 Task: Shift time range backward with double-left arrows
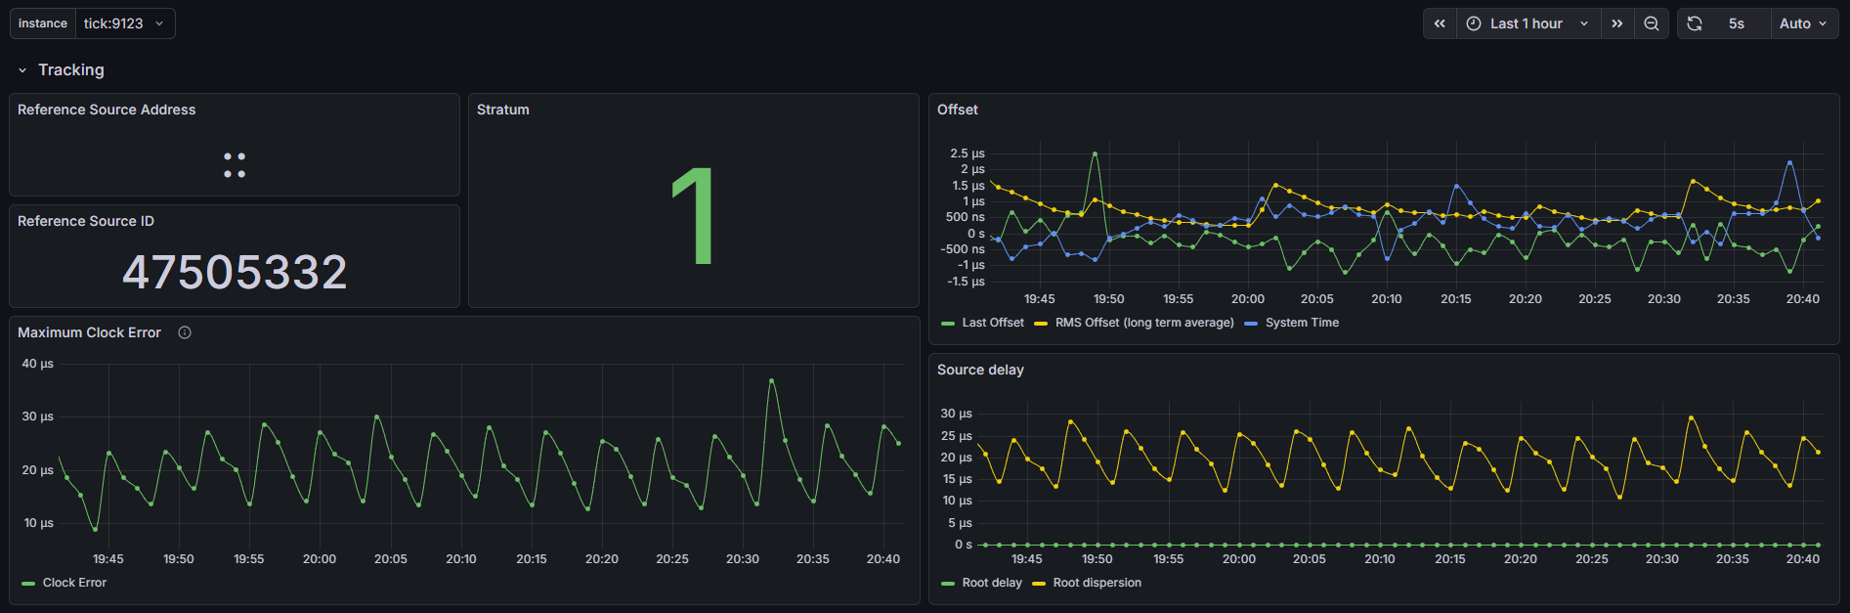click(x=1440, y=23)
